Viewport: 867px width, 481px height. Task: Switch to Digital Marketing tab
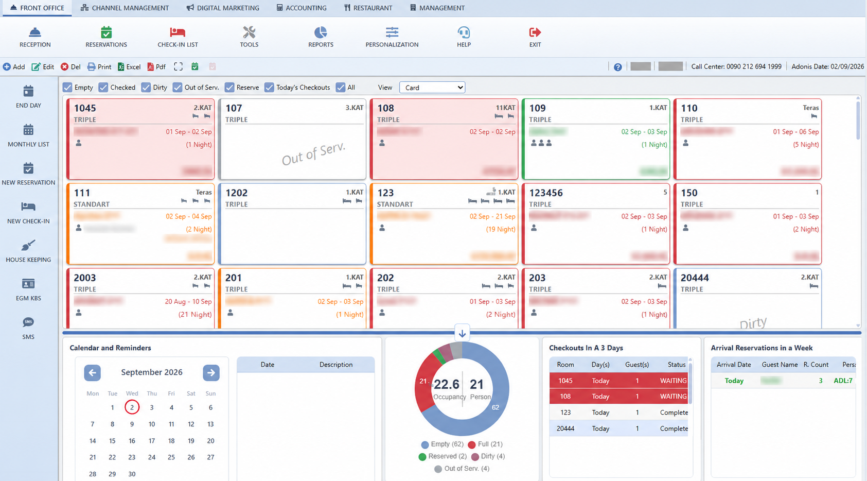(223, 8)
